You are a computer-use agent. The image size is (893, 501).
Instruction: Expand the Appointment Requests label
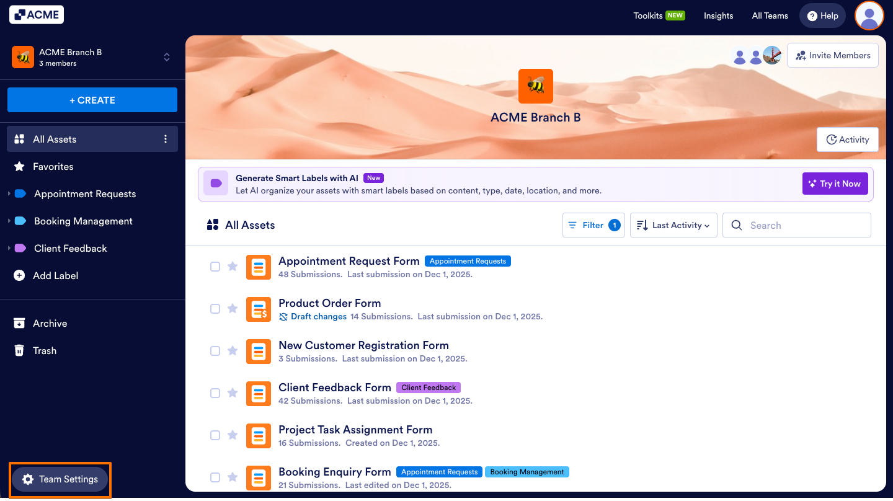9,194
